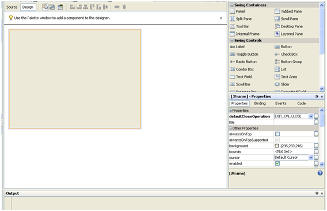The image size is (327, 211).
Task: Switch to the Design view
Action: [x=28, y=7]
